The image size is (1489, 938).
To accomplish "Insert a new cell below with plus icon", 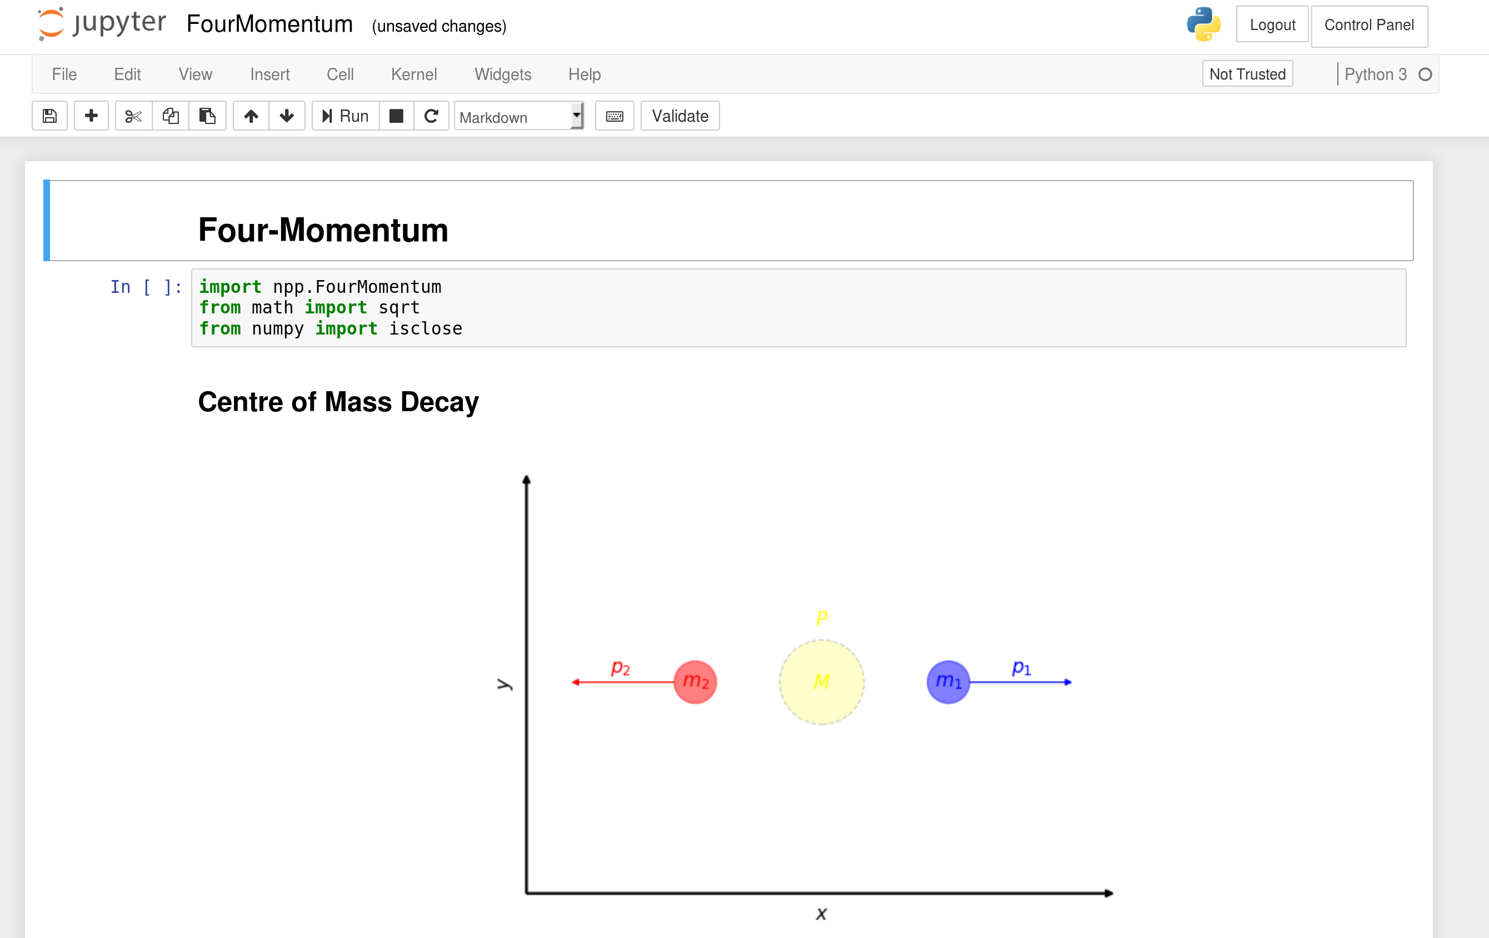I will [92, 116].
